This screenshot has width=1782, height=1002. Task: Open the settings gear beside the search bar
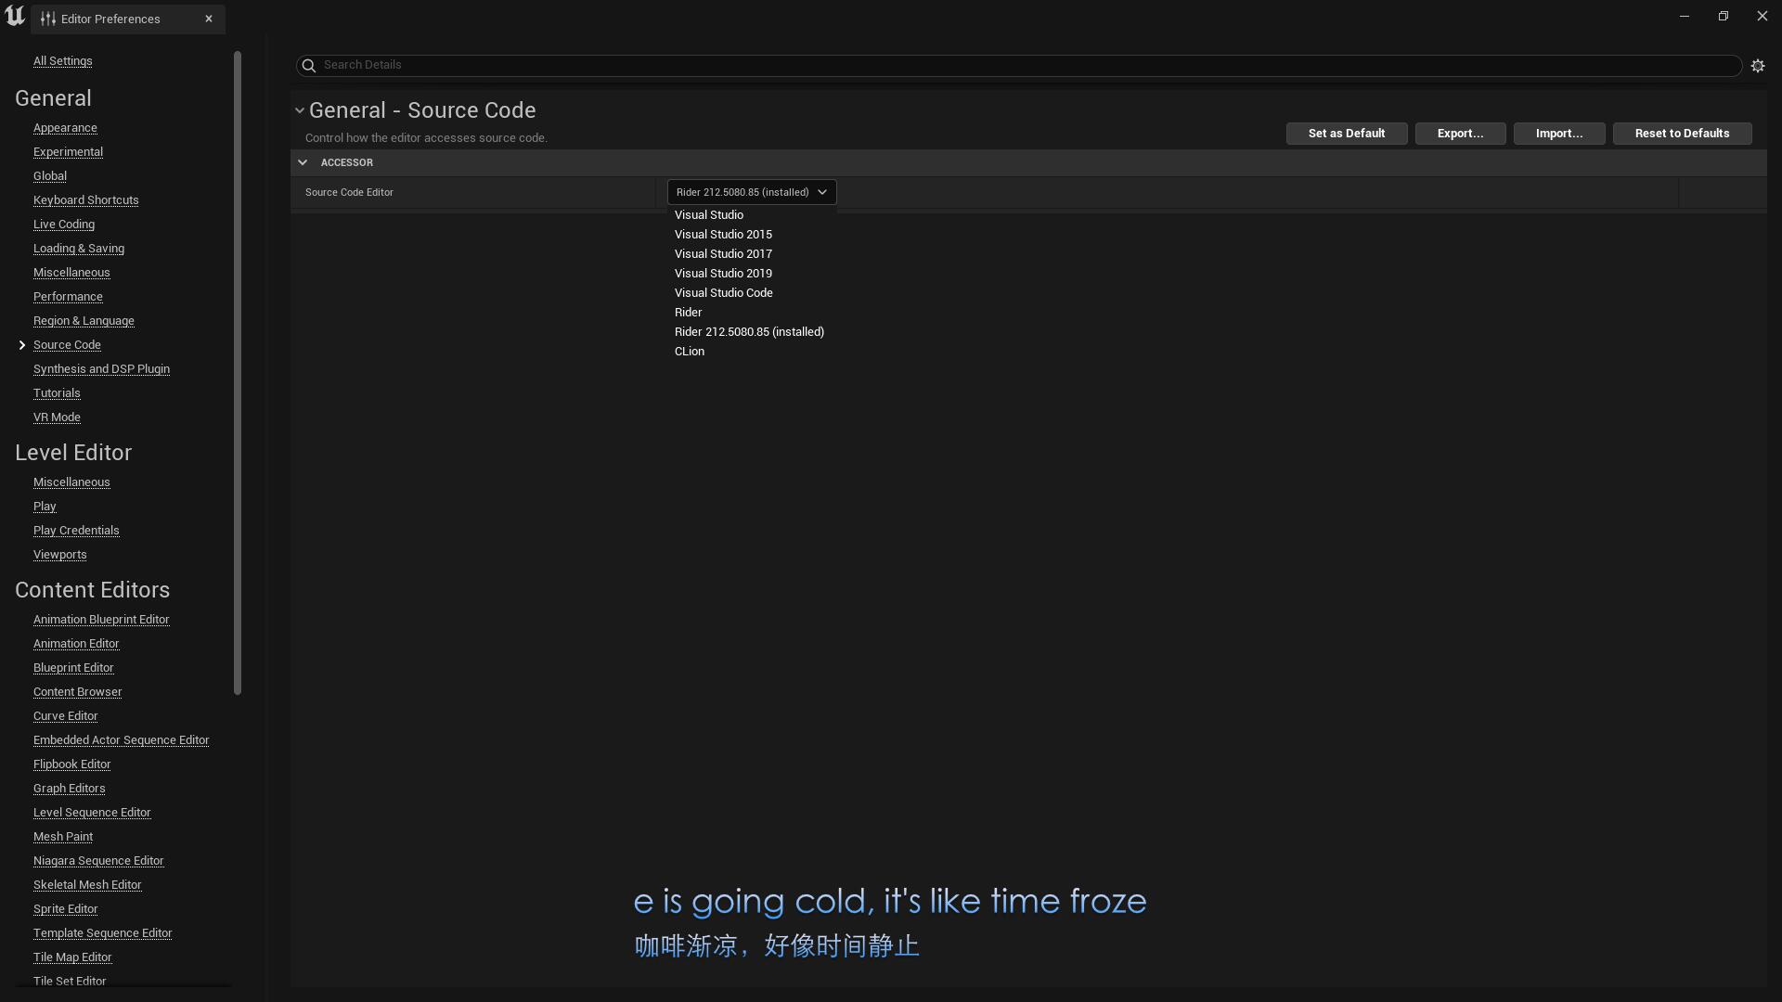click(1759, 65)
